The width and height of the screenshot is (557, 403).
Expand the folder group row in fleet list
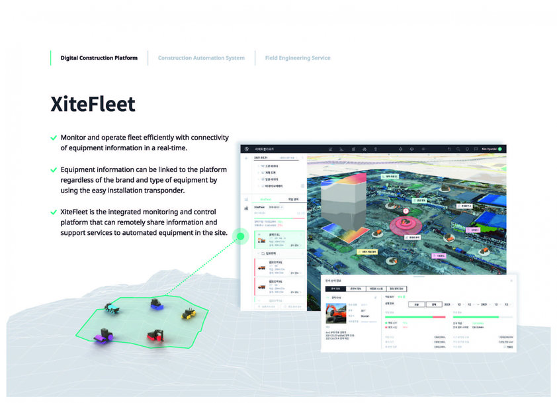[280, 253]
